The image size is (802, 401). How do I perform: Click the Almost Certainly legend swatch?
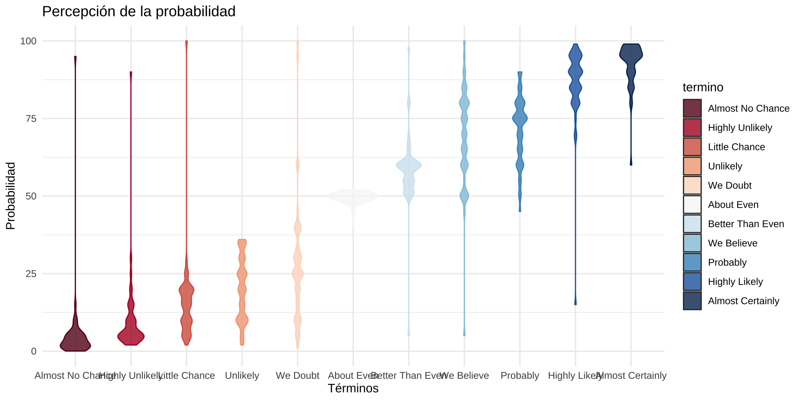(x=692, y=301)
